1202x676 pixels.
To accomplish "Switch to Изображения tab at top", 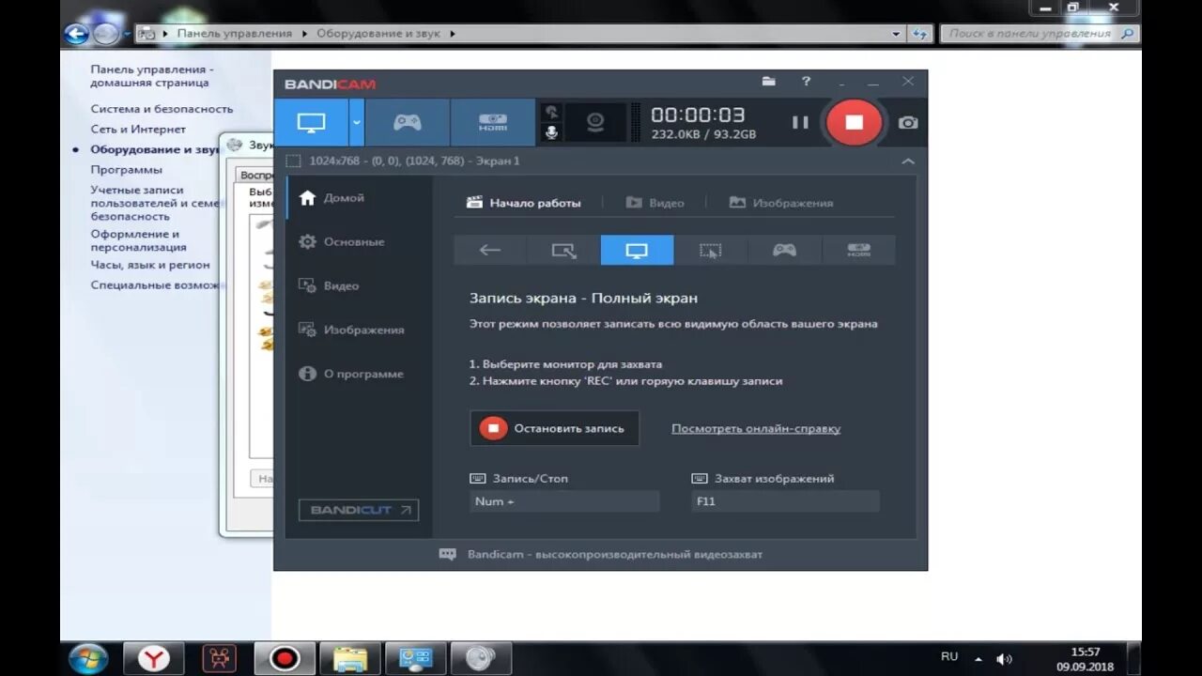I will (781, 203).
